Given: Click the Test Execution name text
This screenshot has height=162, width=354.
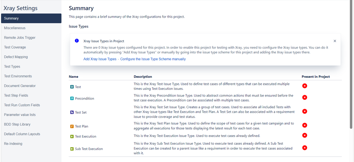Looking at the screenshot, I should coord(85,136).
